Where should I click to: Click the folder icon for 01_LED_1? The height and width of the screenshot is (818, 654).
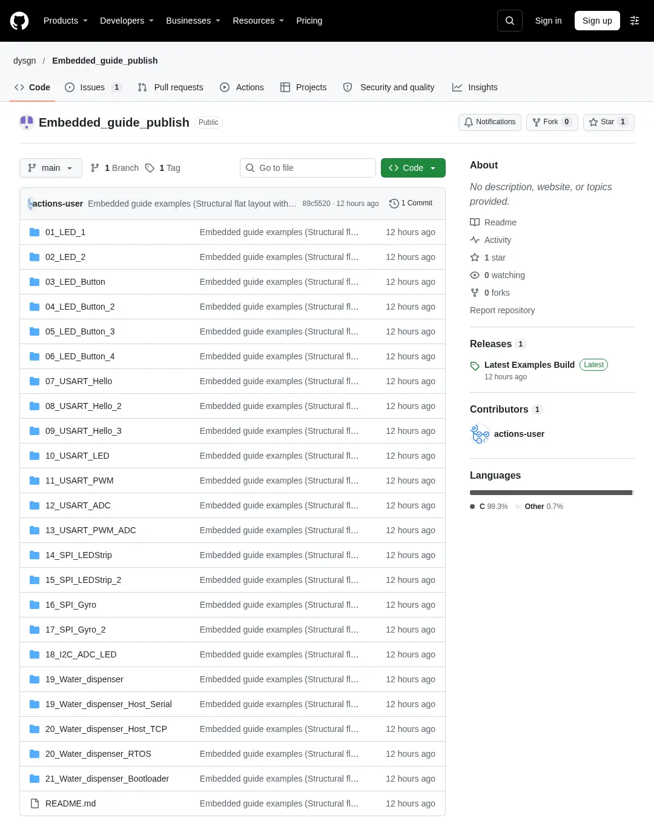[35, 232]
